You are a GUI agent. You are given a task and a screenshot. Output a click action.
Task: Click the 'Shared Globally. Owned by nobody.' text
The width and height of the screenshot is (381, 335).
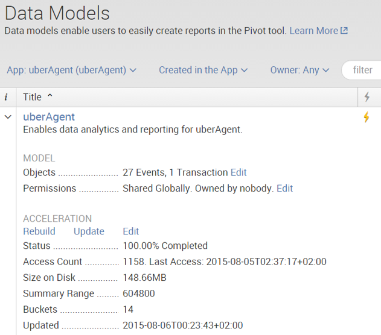click(x=198, y=189)
